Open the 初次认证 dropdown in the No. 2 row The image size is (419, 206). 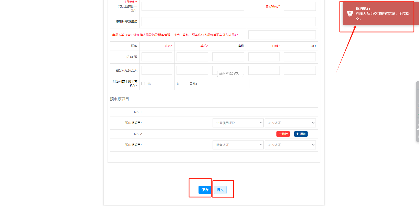pos(290,145)
